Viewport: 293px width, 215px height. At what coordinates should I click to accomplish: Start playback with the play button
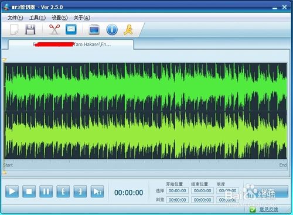(12, 192)
